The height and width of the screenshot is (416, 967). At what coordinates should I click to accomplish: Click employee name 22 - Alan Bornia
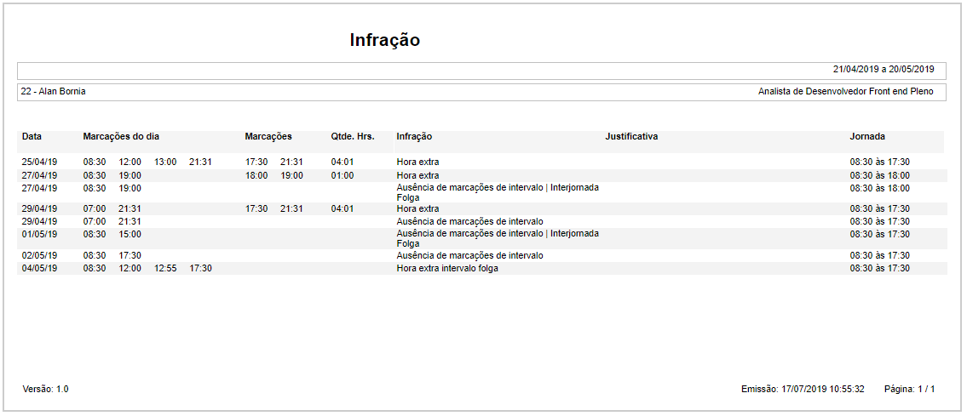[x=54, y=91]
